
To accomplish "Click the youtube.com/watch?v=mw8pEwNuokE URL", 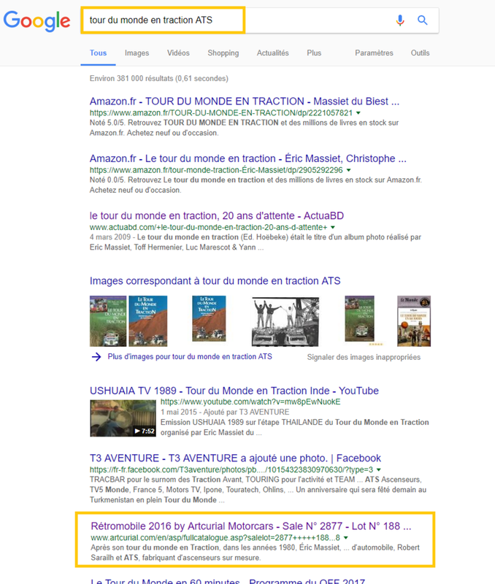I will pos(250,402).
